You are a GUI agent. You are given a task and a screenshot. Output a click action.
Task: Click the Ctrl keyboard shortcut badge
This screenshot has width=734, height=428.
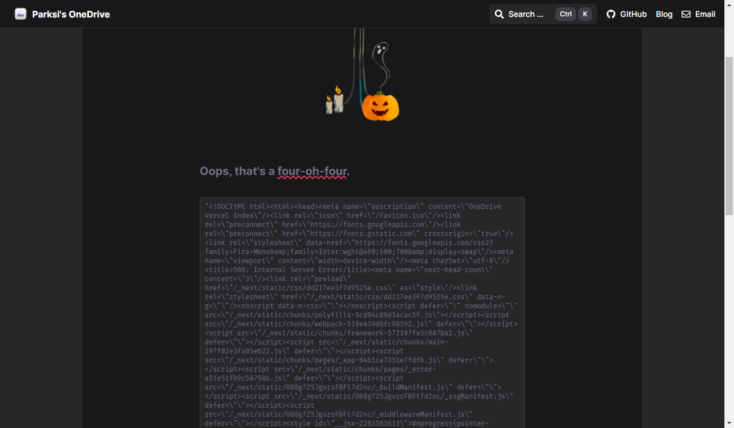[x=566, y=14]
